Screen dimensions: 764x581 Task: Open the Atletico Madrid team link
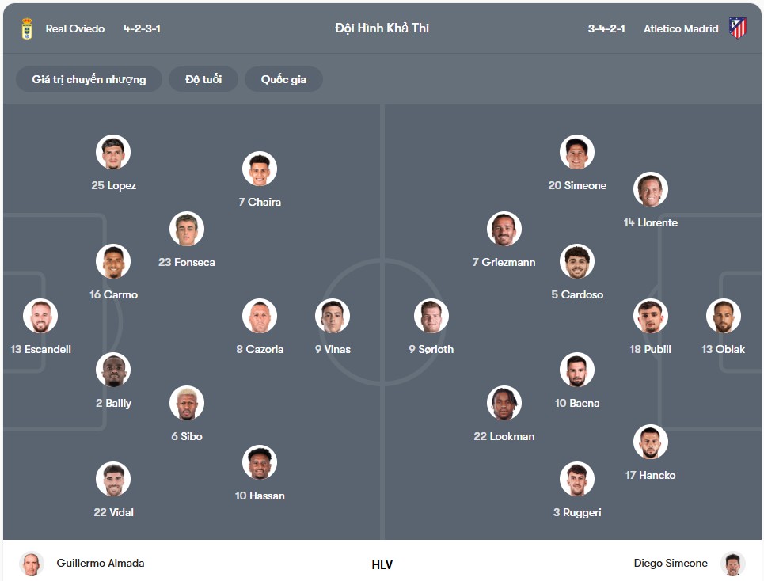tap(681, 28)
